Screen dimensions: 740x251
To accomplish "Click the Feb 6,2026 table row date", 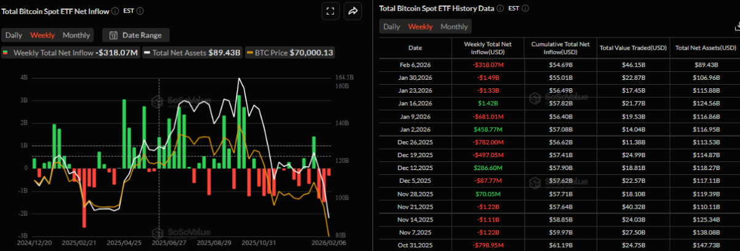I will coord(415,64).
